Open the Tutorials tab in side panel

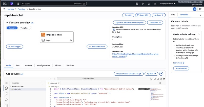click(x=184, y=15)
